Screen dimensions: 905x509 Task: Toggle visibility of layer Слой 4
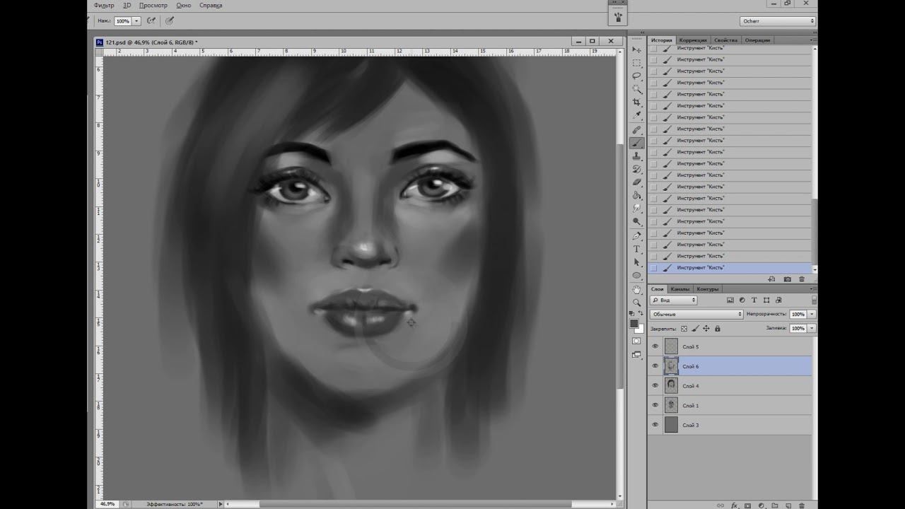tap(655, 386)
